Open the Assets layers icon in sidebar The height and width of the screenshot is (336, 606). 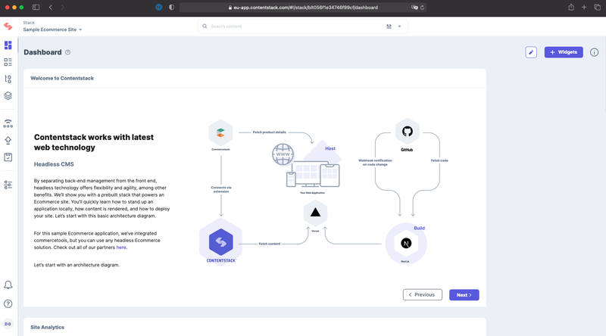point(8,96)
